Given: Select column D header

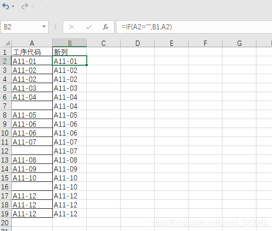Looking at the screenshot, I should (x=137, y=43).
